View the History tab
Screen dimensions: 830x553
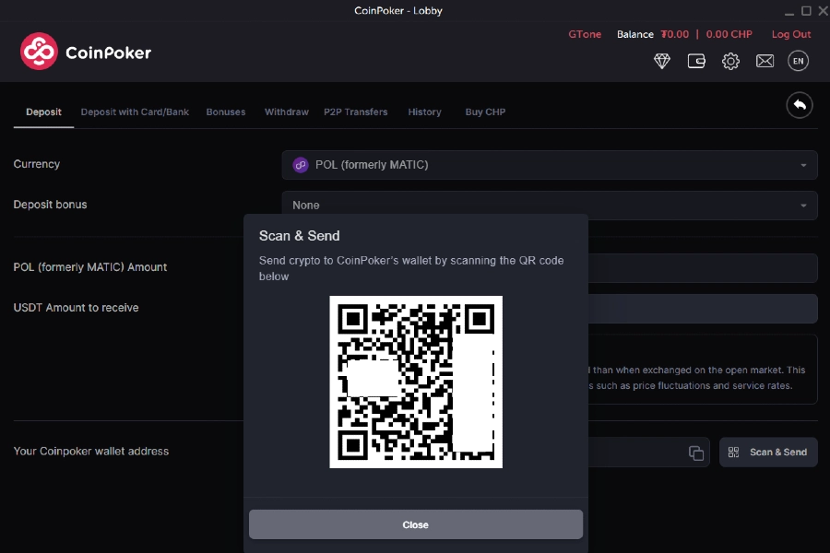(424, 112)
